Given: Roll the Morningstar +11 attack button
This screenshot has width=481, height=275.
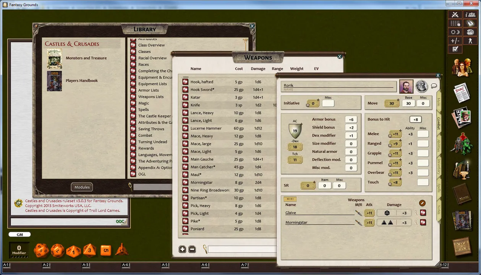Looking at the screenshot, I should coord(369,223).
